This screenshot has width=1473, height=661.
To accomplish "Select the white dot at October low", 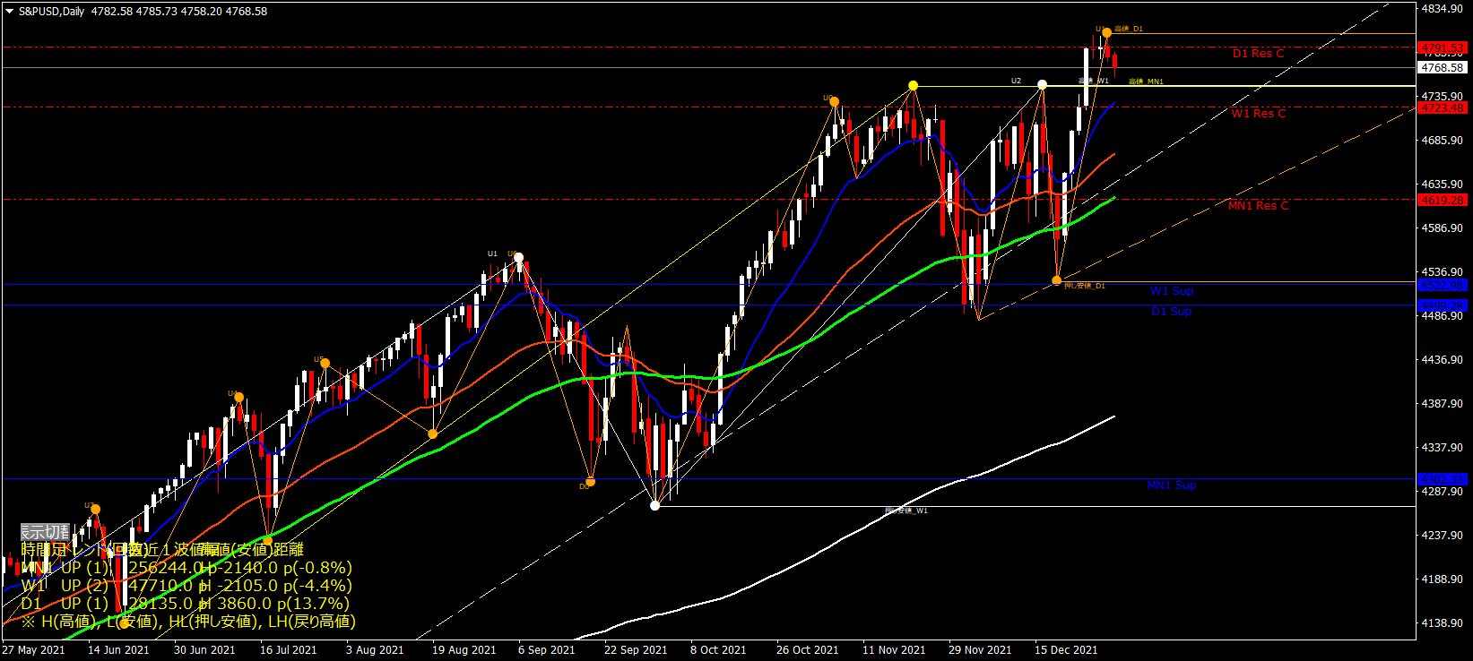I will click(654, 506).
